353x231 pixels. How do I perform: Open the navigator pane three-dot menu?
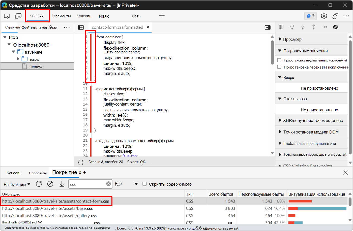point(67,27)
